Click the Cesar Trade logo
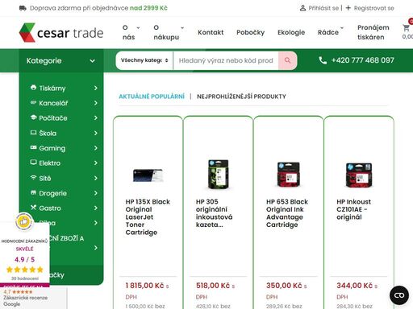The image size is (413, 309). pos(61,32)
